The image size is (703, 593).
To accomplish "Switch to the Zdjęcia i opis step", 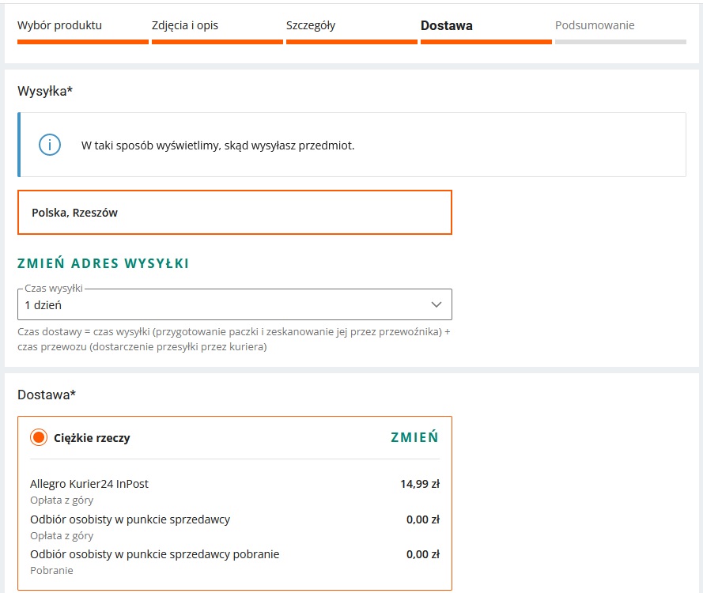I will 185,25.
